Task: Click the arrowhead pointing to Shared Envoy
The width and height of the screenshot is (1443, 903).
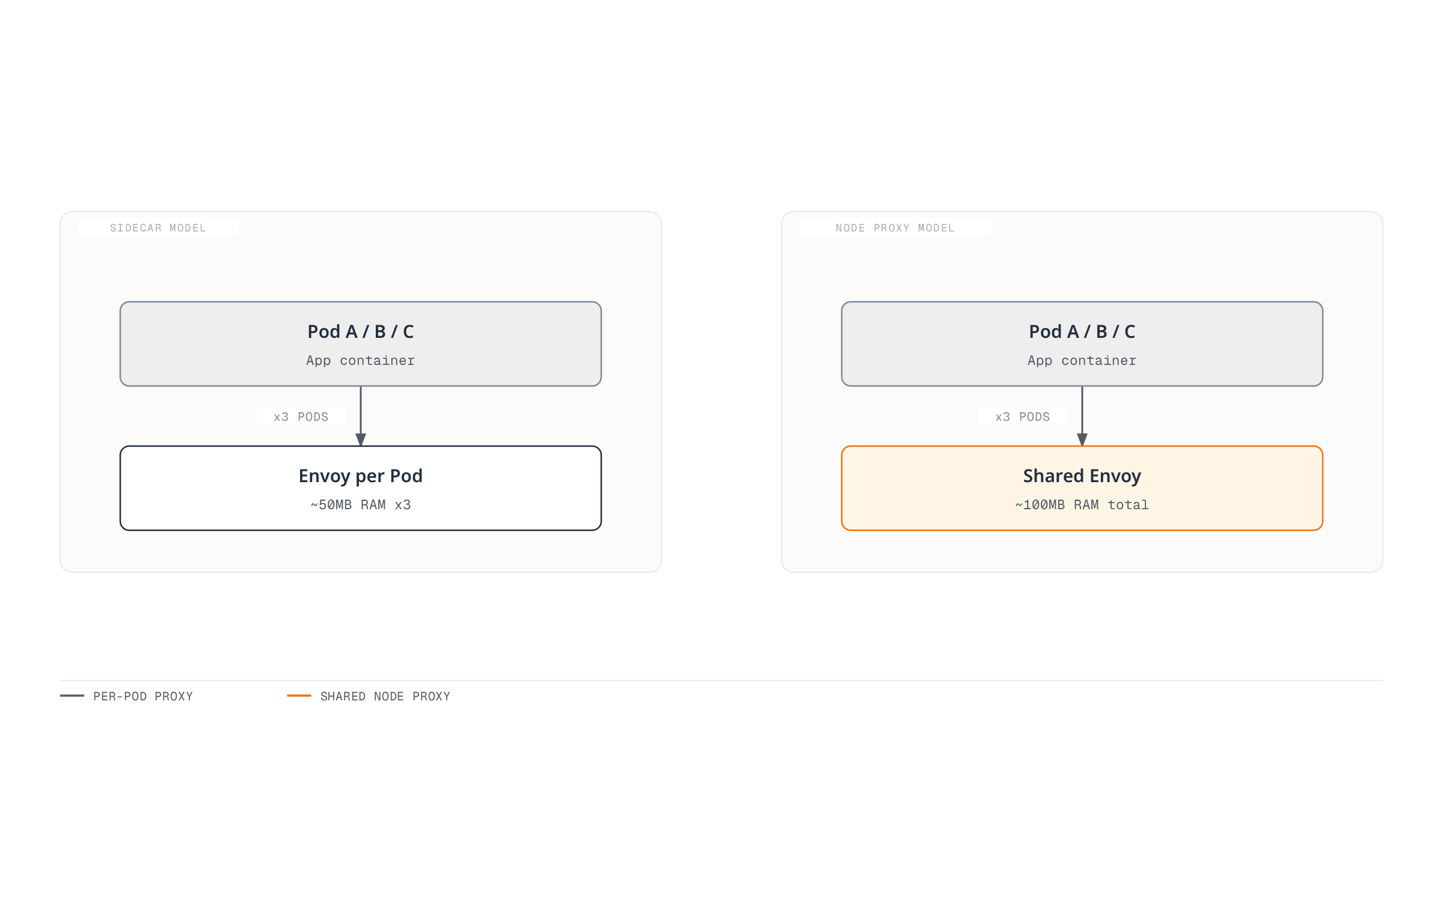Action: (x=1082, y=439)
